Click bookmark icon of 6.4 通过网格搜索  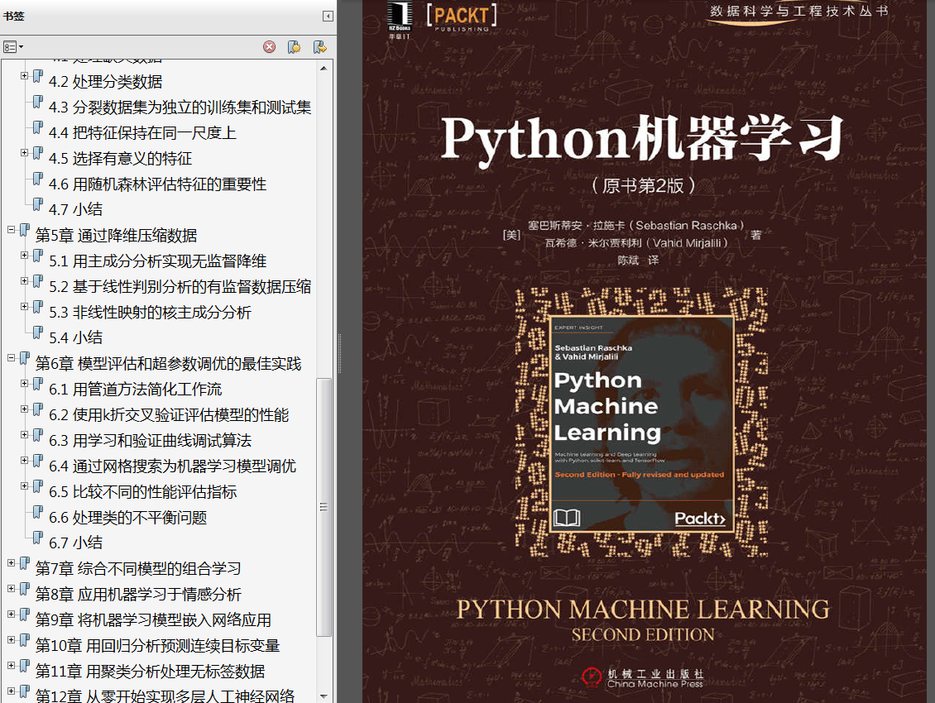tap(37, 461)
